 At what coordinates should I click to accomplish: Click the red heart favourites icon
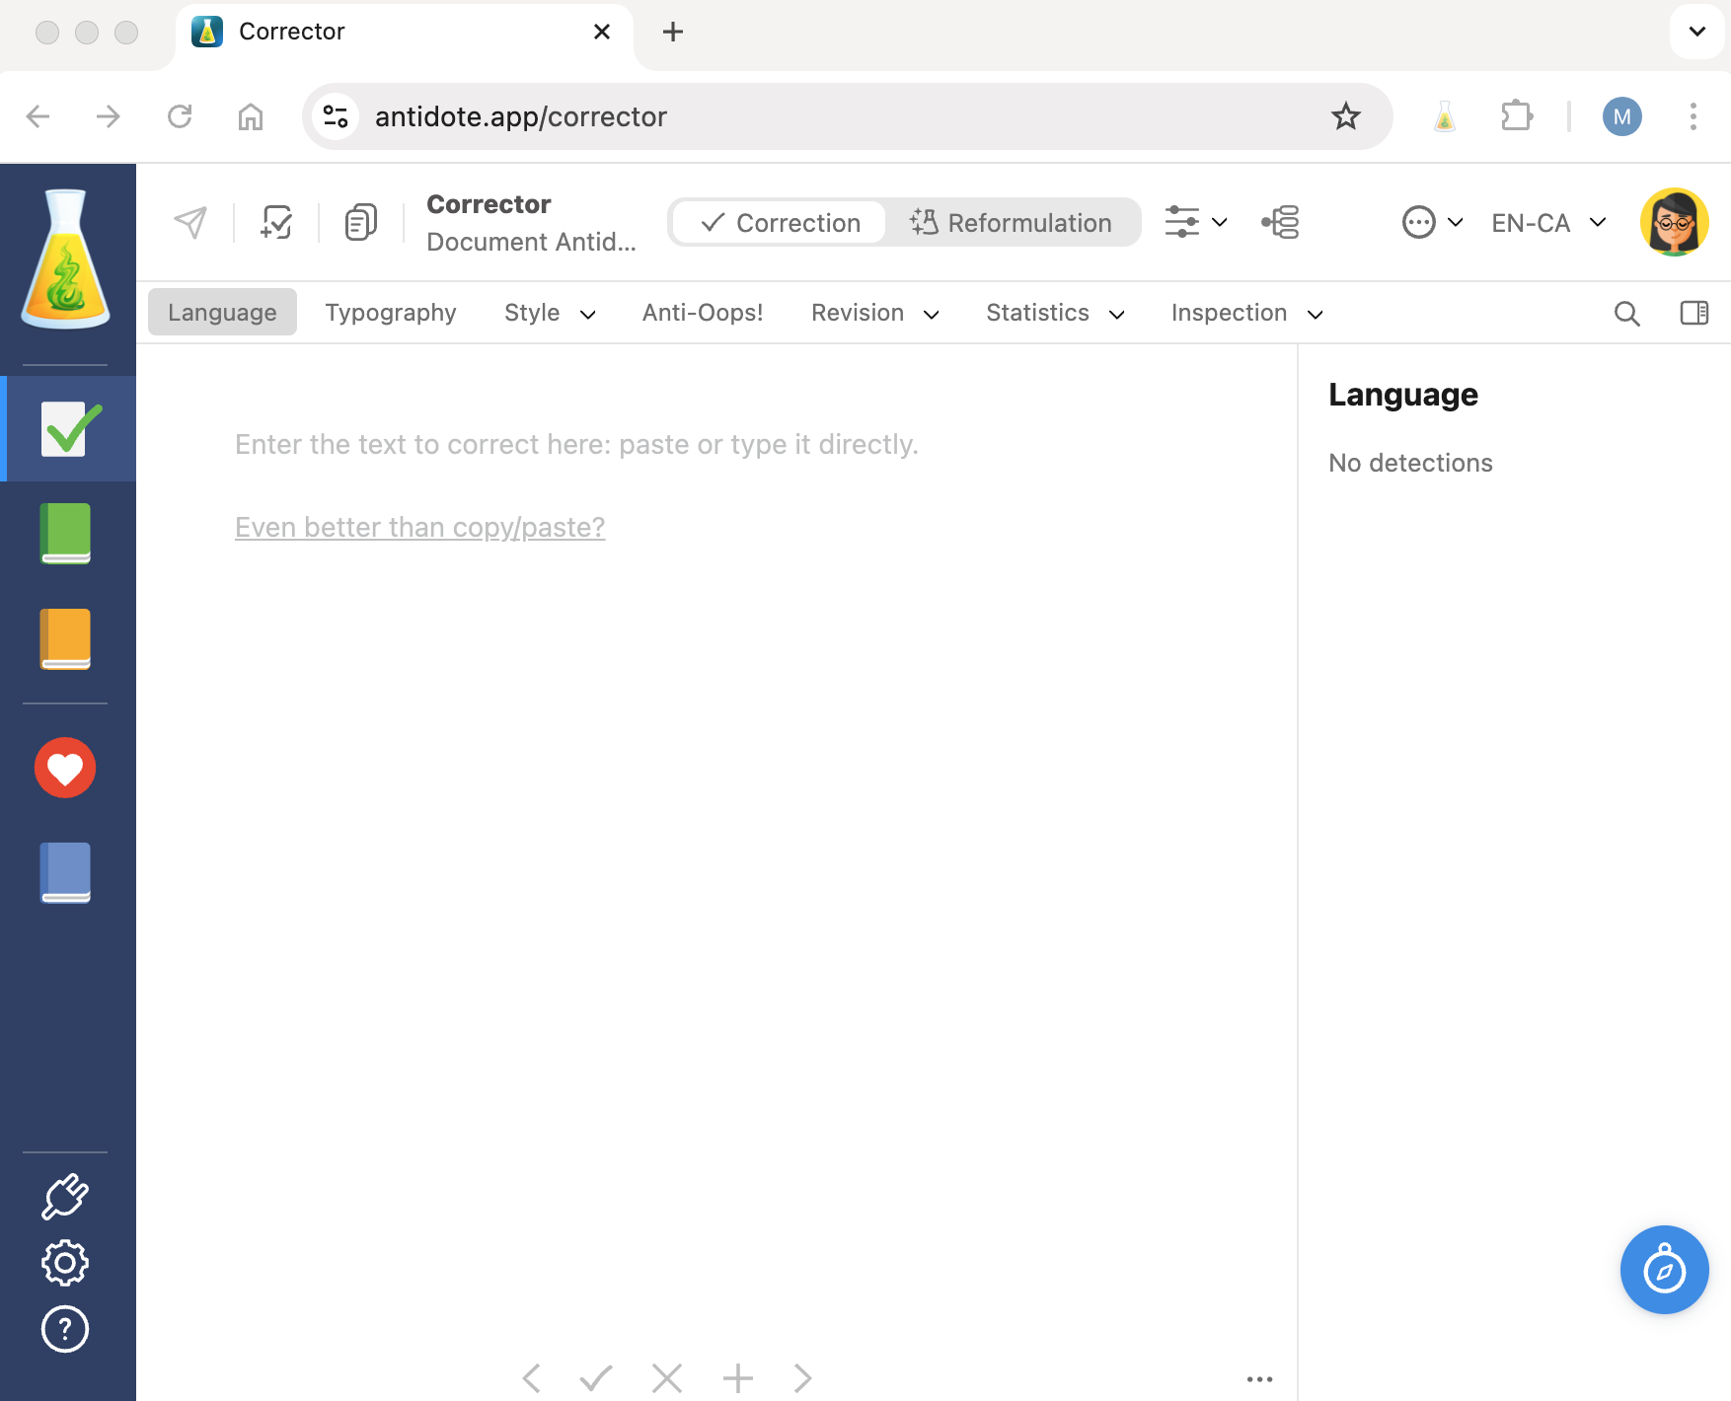65,768
